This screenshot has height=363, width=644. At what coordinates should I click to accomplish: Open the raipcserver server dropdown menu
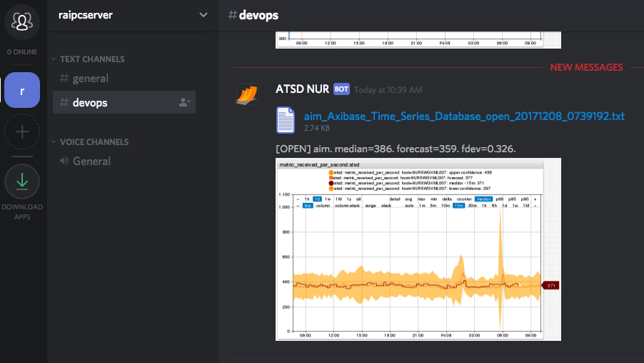coord(203,15)
